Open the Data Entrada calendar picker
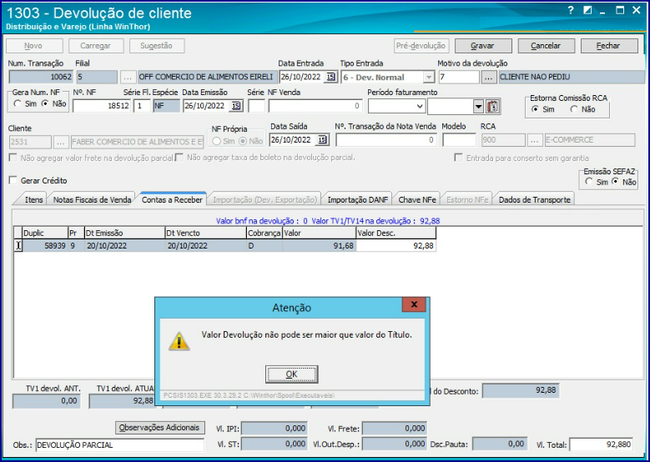Image resolution: width=650 pixels, height=462 pixels. click(x=330, y=77)
